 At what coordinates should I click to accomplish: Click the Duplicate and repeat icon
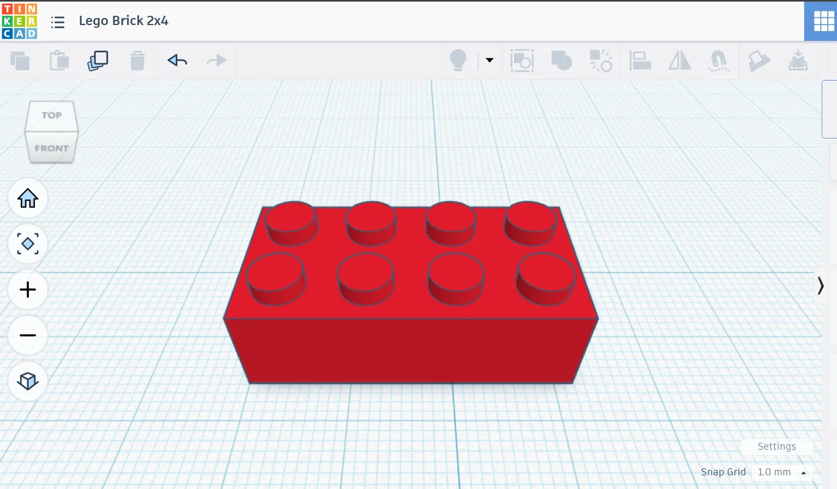tap(98, 61)
